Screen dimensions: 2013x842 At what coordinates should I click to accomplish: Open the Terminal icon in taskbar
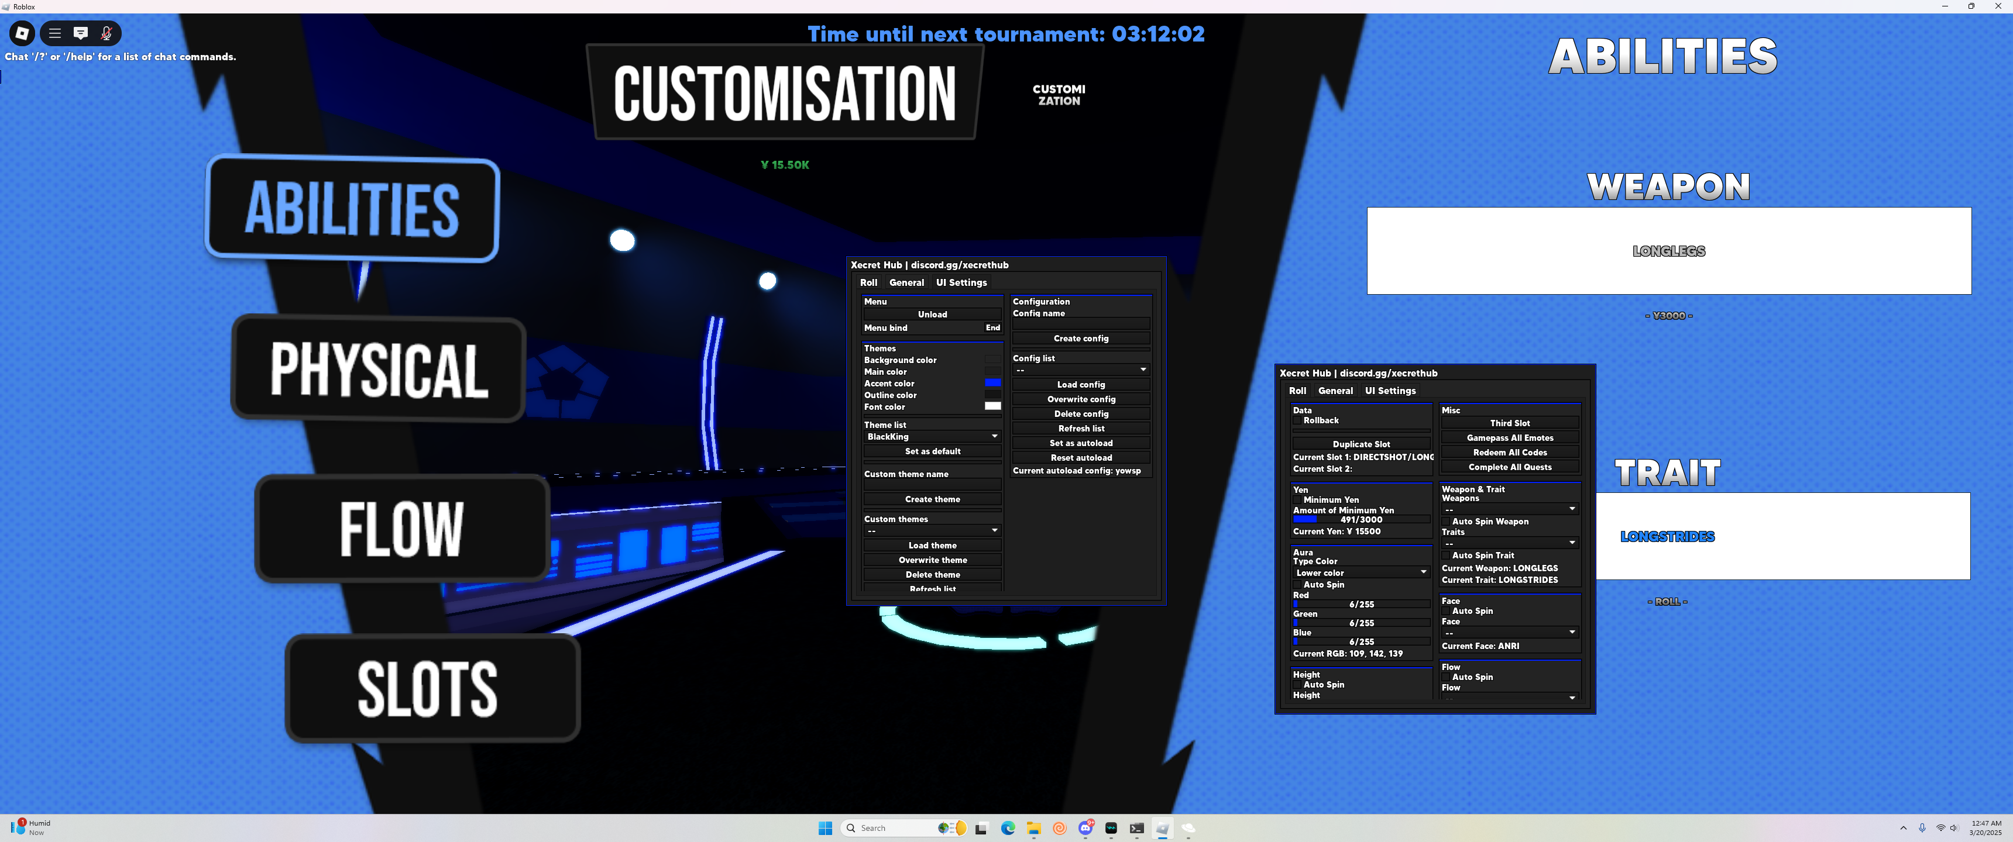[1137, 828]
